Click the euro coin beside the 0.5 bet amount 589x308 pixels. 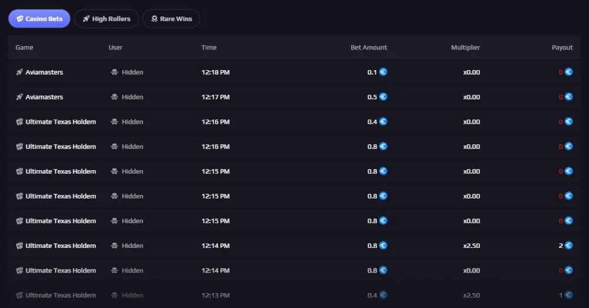pyautogui.click(x=383, y=97)
